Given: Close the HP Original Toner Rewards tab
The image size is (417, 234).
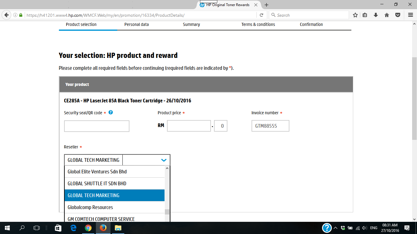Looking at the screenshot, I should pyautogui.click(x=256, y=5).
